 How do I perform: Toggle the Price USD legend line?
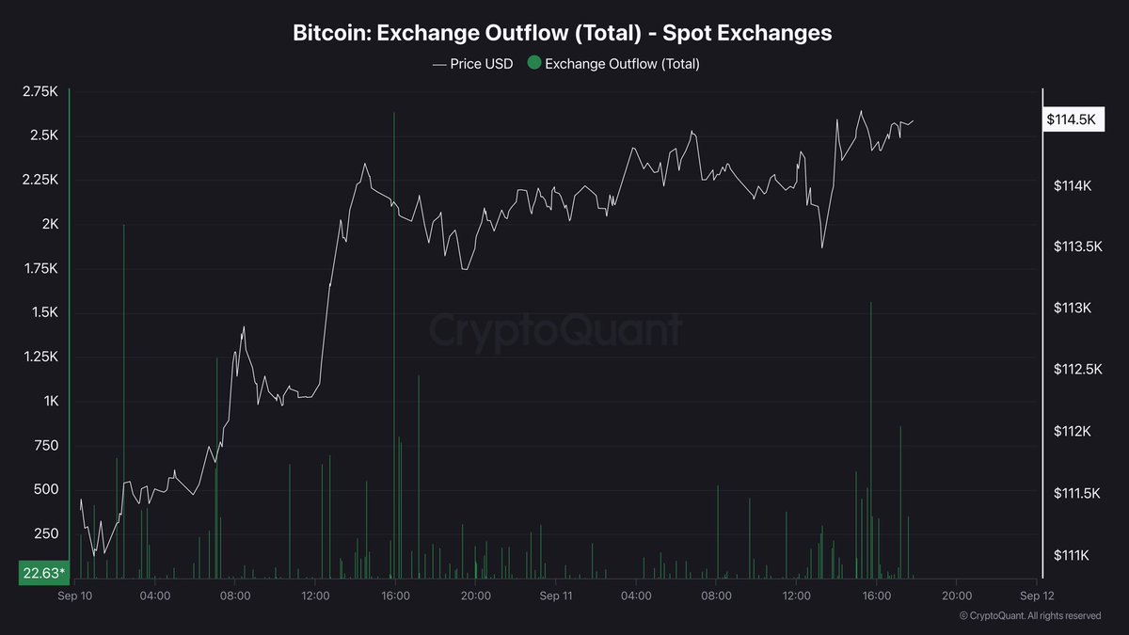point(440,64)
